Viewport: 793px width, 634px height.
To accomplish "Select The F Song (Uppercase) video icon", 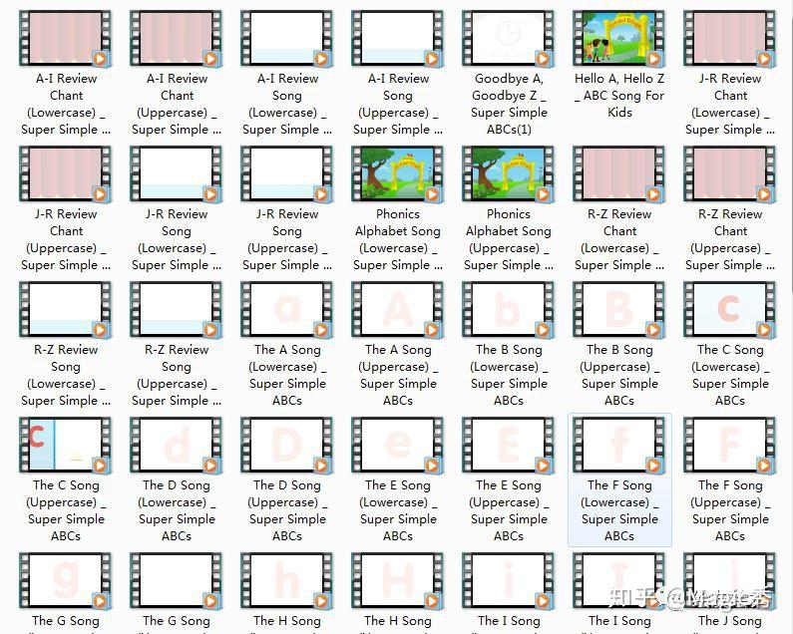I will [x=730, y=445].
